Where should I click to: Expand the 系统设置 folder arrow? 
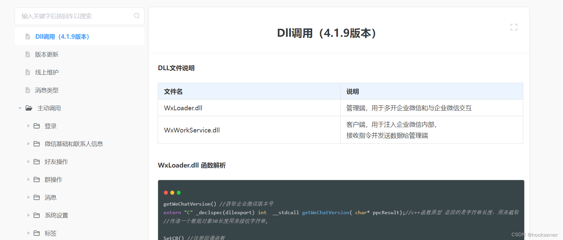click(x=28, y=215)
